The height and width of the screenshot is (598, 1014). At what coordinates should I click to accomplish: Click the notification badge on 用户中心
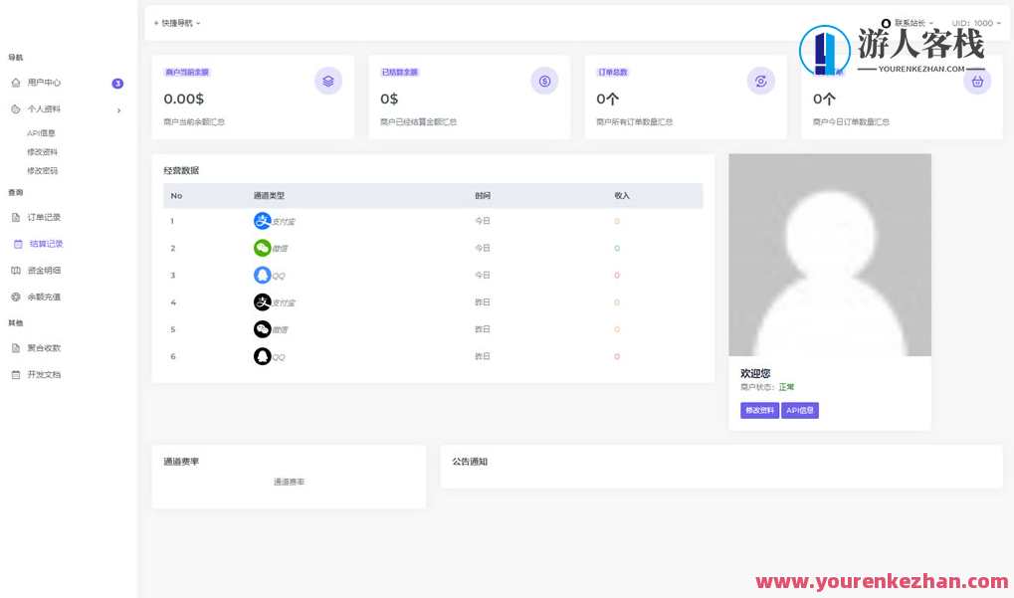click(x=117, y=83)
